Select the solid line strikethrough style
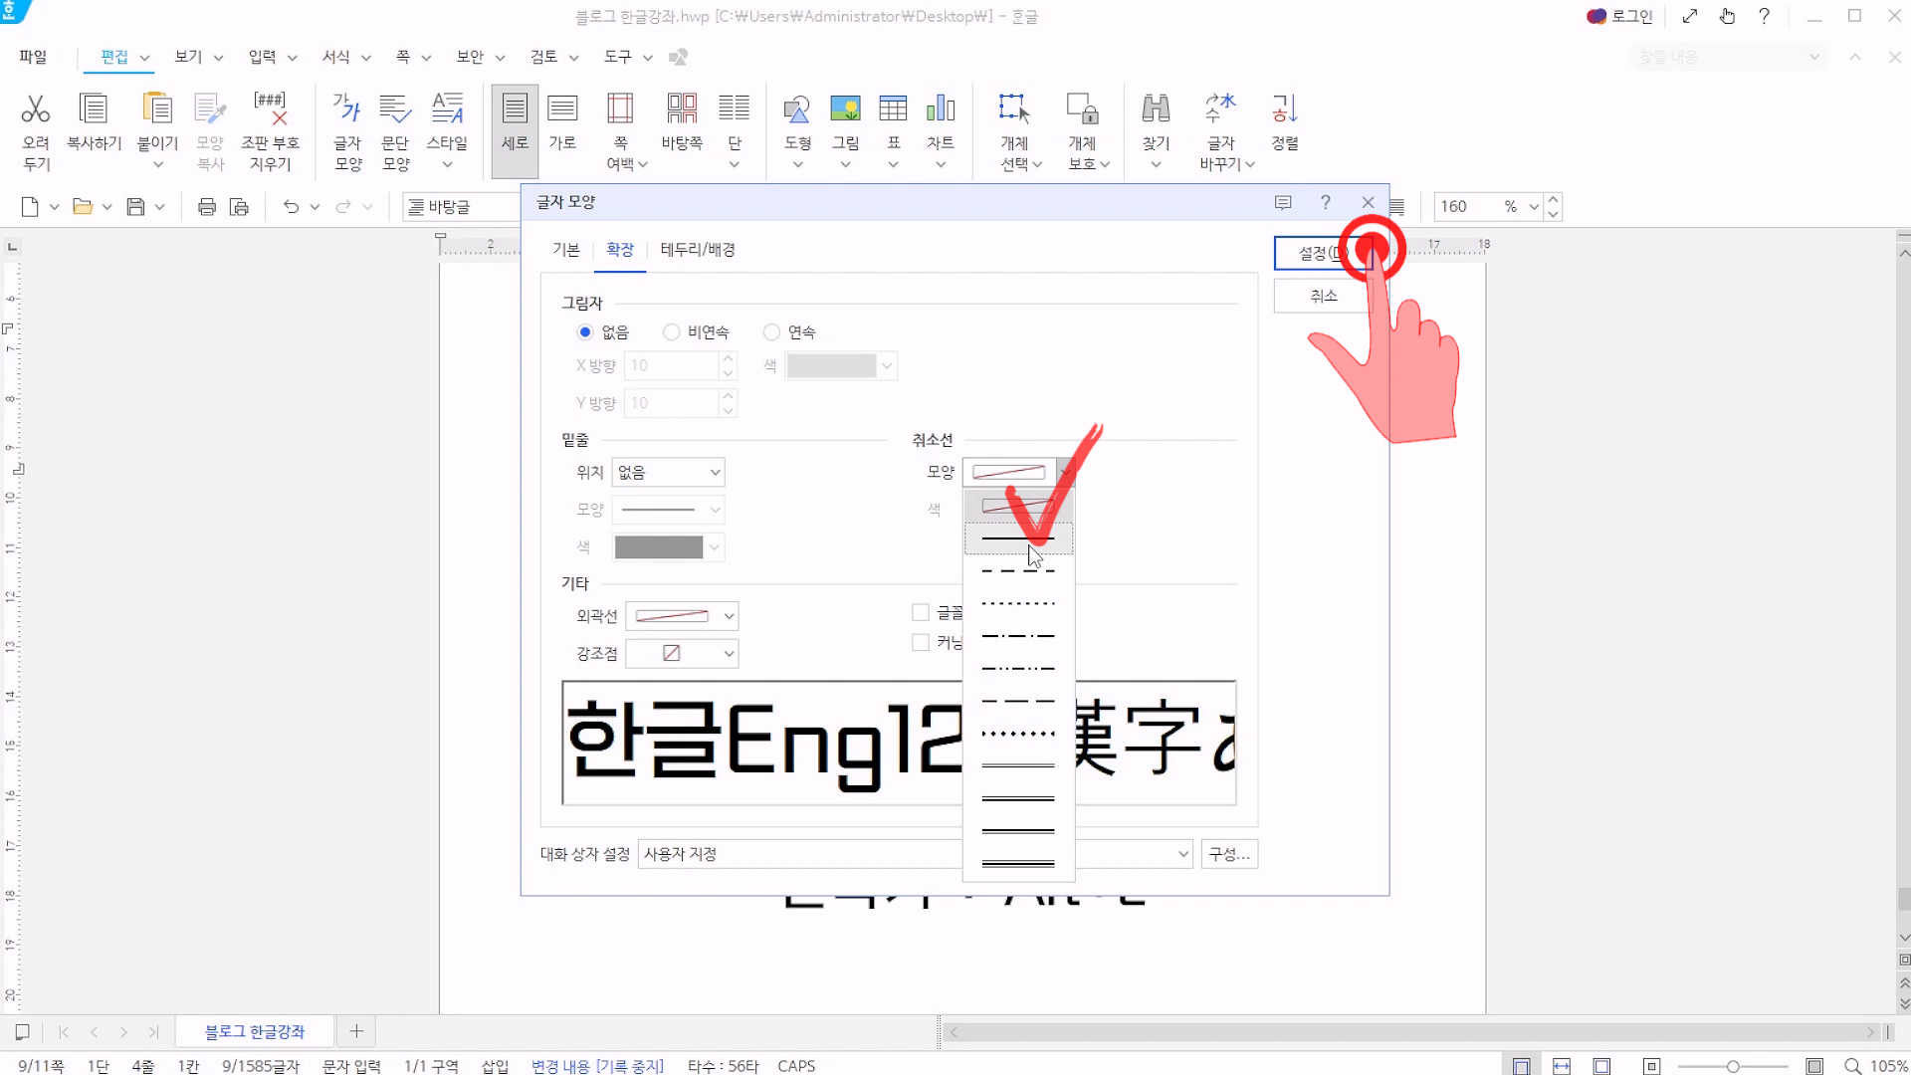1911x1075 pixels. 1017,538
